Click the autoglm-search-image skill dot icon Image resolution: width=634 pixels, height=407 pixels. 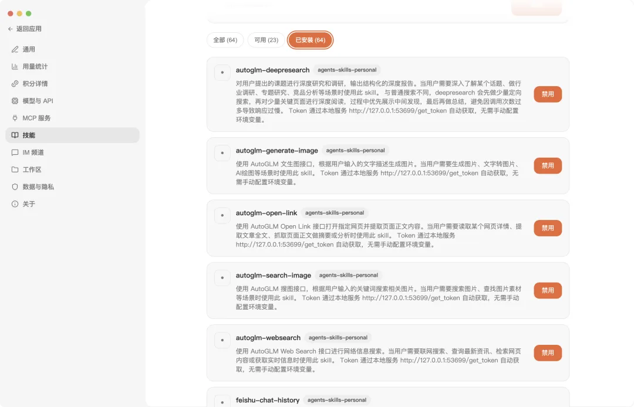coord(222,278)
